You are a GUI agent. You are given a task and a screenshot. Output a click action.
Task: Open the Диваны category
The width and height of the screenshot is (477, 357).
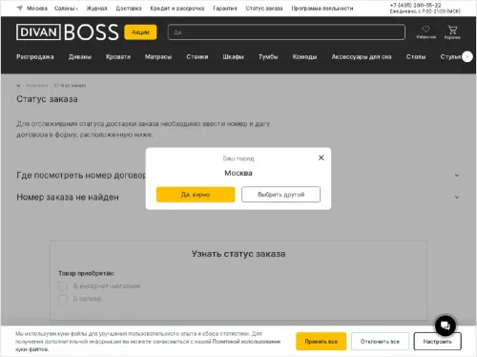tap(80, 57)
